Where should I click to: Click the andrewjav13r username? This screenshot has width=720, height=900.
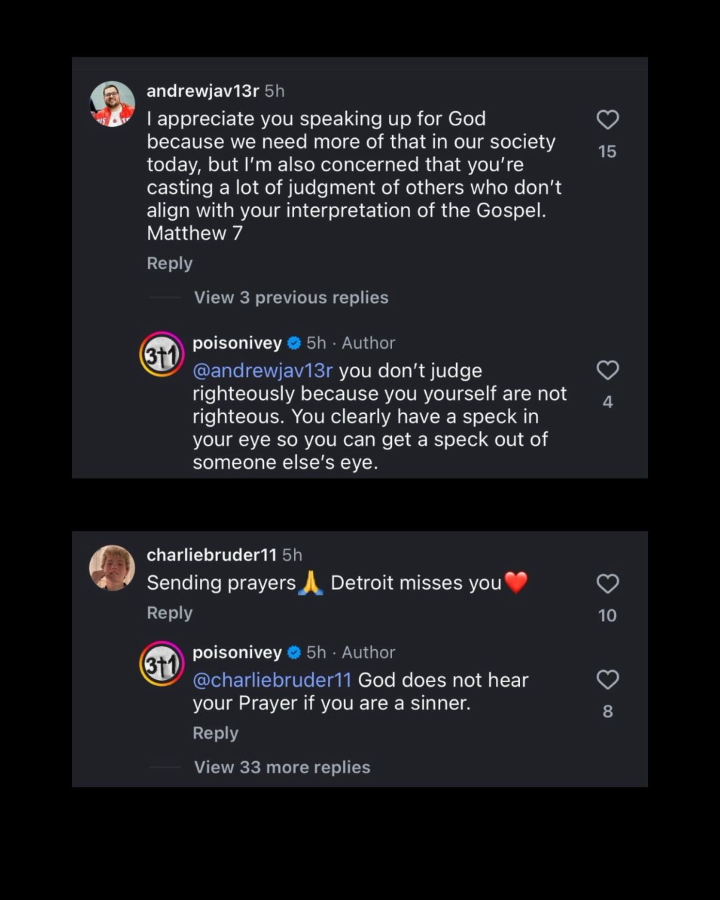pos(203,91)
